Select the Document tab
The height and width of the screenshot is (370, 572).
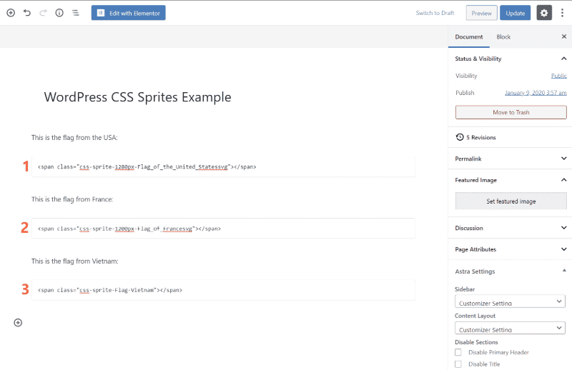tap(469, 37)
